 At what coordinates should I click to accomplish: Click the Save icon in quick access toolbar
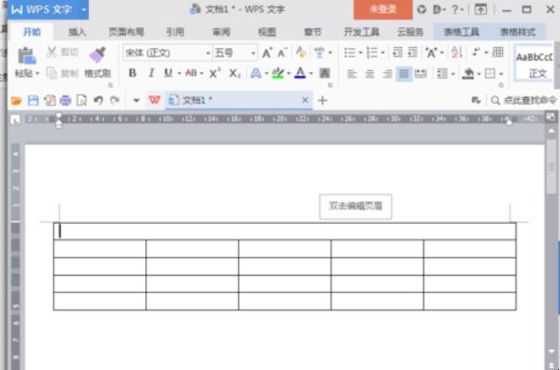[33, 100]
